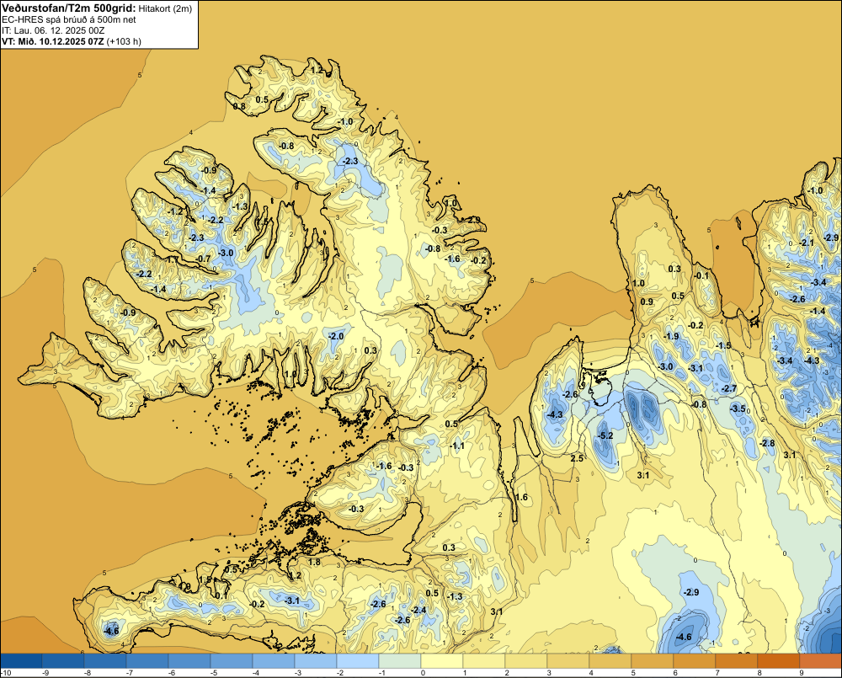Click the '-2.1' temperature label
842x678 pixels.
(x=806, y=243)
